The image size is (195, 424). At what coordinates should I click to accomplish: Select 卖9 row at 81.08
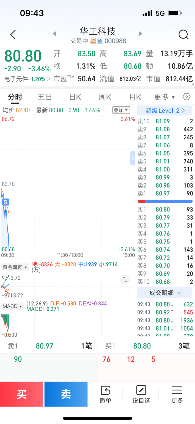pos(165,129)
